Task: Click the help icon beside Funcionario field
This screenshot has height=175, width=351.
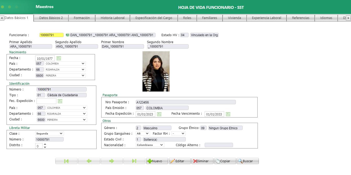Action: click(67, 35)
